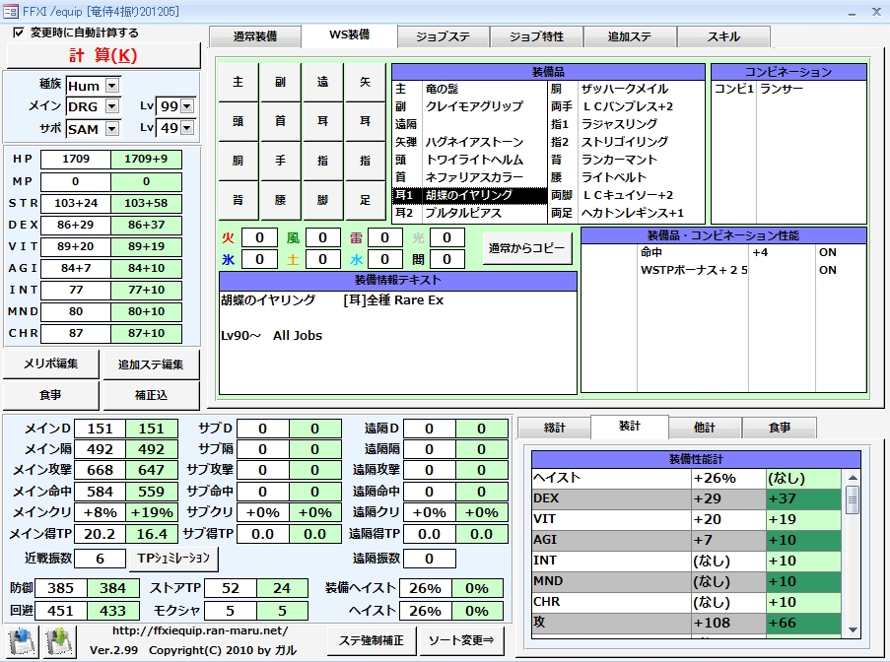Viewport: 890px width, 662px height.
Task: Click the 近戦振数 input field
Action: click(x=100, y=559)
